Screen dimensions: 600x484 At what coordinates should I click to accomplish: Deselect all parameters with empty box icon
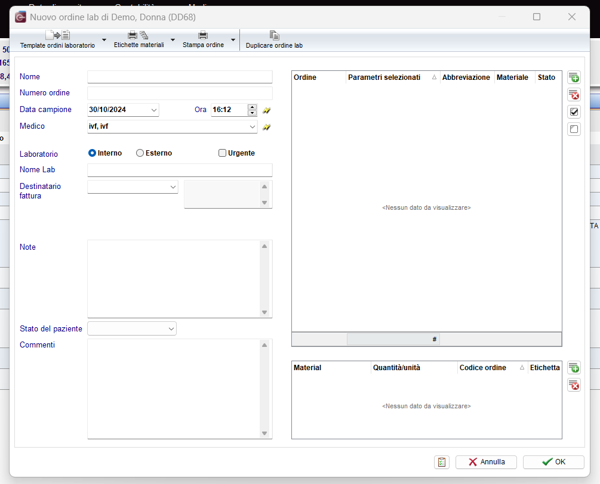click(574, 129)
